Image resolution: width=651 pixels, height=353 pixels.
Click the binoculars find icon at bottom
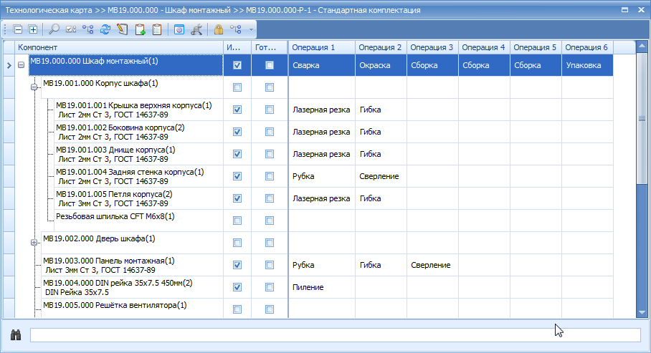[x=16, y=335]
